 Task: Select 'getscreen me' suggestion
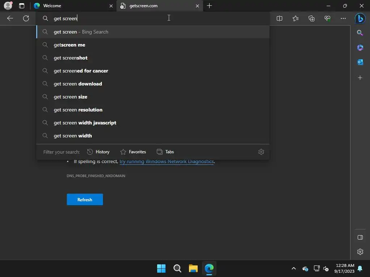153,45
